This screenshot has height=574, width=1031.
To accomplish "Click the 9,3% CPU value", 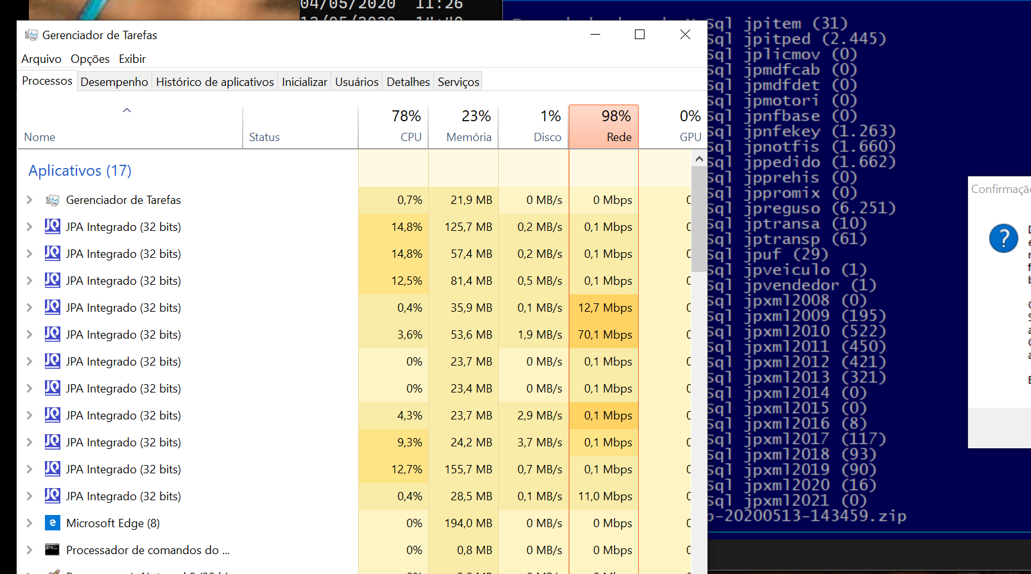I will [410, 443].
